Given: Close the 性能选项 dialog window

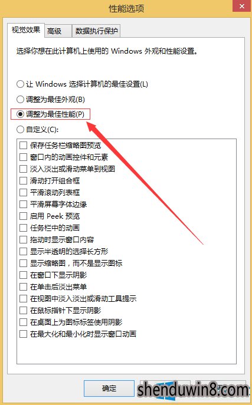Looking at the screenshot, I should pyautogui.click(x=241, y=6).
